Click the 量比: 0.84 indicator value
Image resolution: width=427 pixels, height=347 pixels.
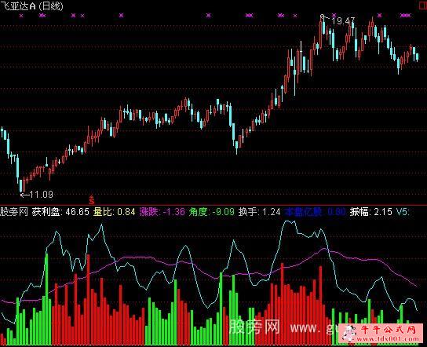(114, 212)
